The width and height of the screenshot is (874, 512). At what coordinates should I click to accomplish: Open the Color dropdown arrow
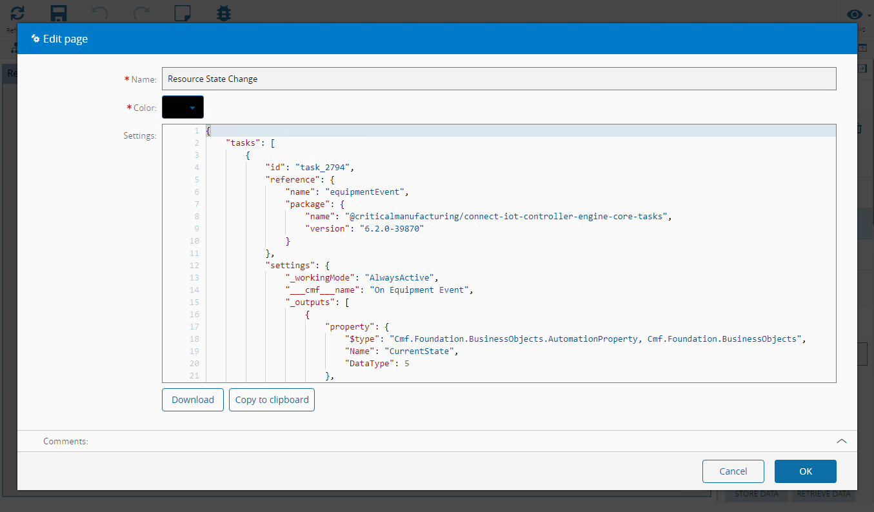coord(192,108)
